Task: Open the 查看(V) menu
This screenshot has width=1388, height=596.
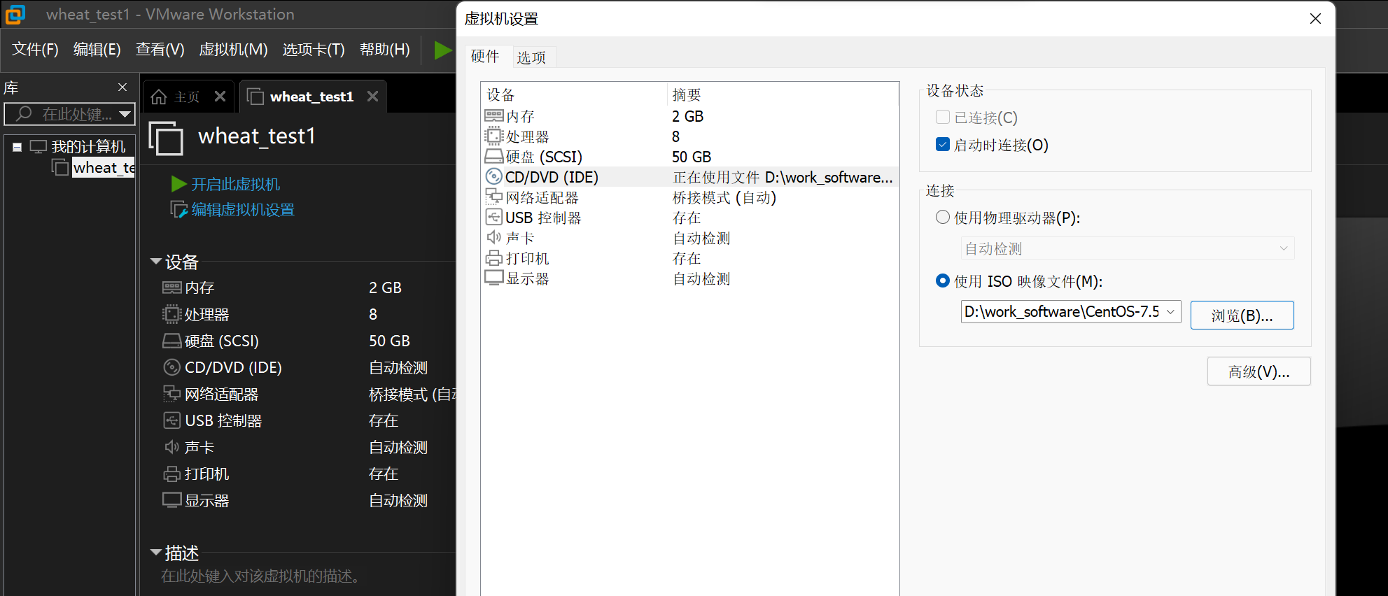Action: pyautogui.click(x=160, y=50)
